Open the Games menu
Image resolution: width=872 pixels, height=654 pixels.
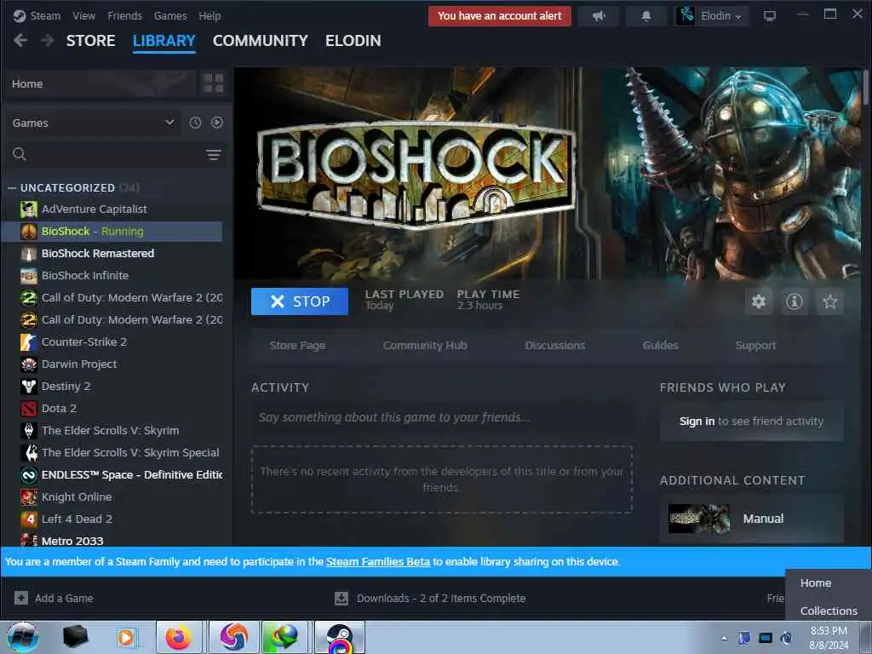(x=170, y=16)
